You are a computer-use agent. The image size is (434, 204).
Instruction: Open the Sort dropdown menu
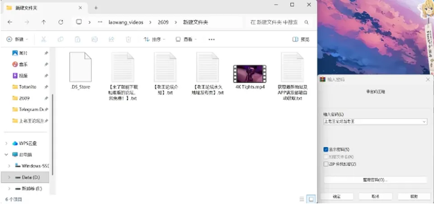pyautogui.click(x=155, y=40)
